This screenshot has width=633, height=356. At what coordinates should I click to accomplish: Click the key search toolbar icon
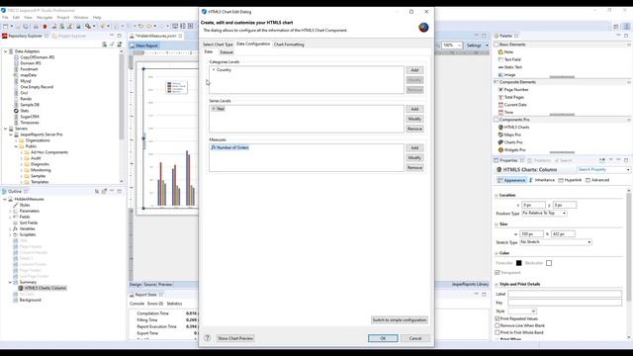[x=88, y=27]
